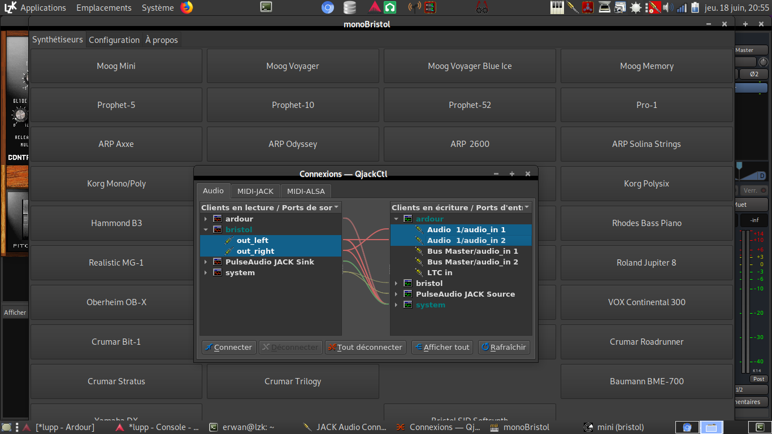Launch the Hammond B3 synth
The height and width of the screenshot is (434, 772).
click(116, 223)
